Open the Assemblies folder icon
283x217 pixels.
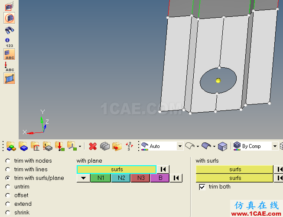pos(11,146)
